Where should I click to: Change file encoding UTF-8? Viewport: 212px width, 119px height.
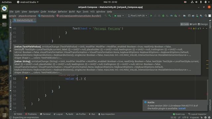185,118
